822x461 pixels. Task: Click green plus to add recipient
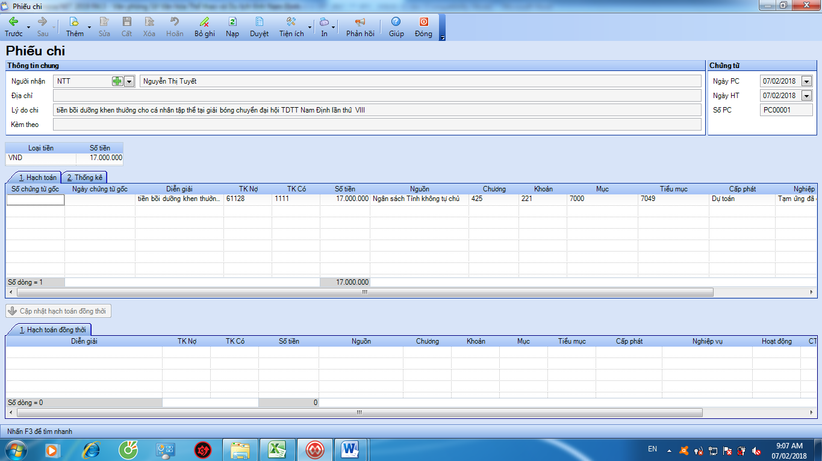click(x=117, y=81)
